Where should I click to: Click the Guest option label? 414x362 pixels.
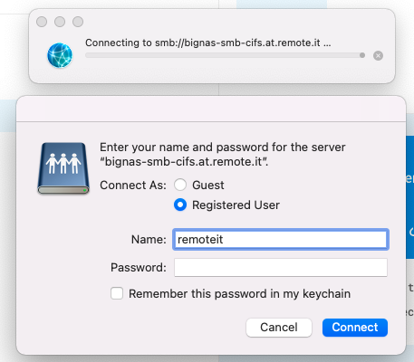tap(208, 185)
